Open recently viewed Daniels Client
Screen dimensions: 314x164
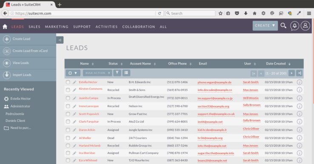click(x=15, y=121)
